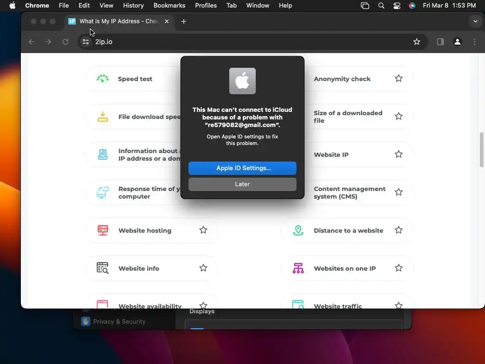Click the Distance to a website pin icon

coord(298,230)
